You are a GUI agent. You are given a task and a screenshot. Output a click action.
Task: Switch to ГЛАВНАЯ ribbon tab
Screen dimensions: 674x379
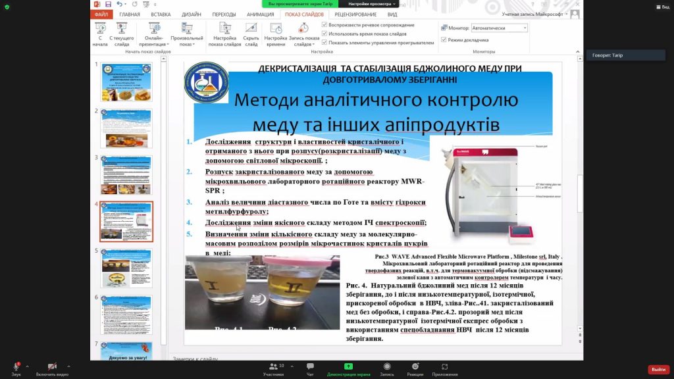(130, 14)
